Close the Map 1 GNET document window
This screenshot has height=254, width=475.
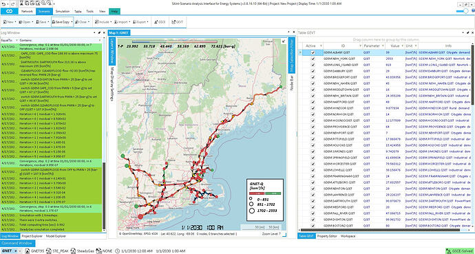[x=293, y=32]
